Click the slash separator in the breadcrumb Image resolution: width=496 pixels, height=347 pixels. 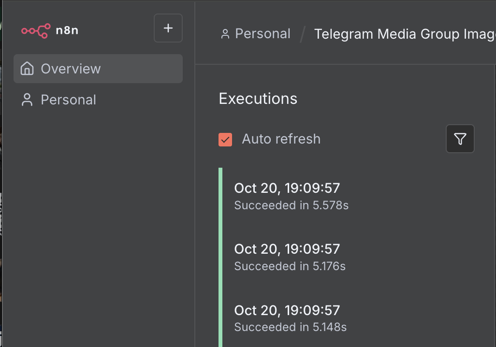303,34
